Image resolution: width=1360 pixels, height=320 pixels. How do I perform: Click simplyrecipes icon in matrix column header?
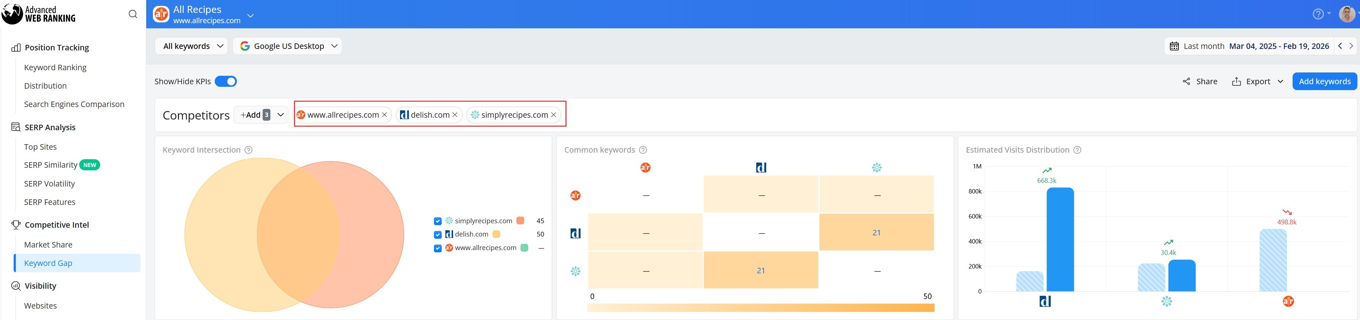[x=877, y=168]
